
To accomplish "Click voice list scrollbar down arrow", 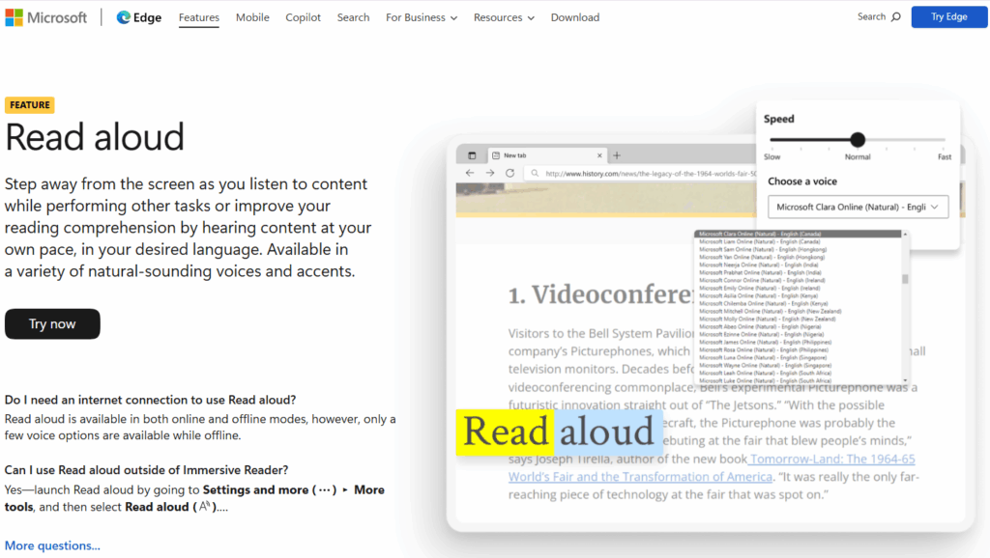I will tap(905, 380).
